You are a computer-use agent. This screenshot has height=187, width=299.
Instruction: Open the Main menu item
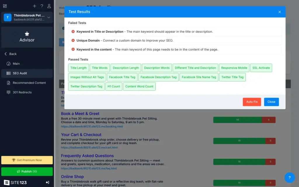click(27, 63)
